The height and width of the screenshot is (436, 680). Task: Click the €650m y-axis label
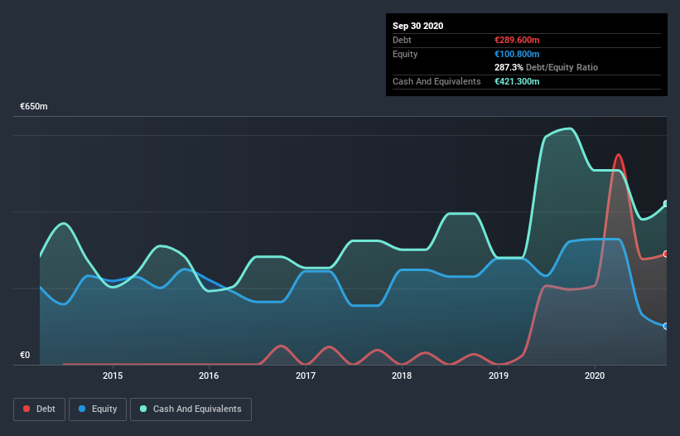tap(34, 106)
